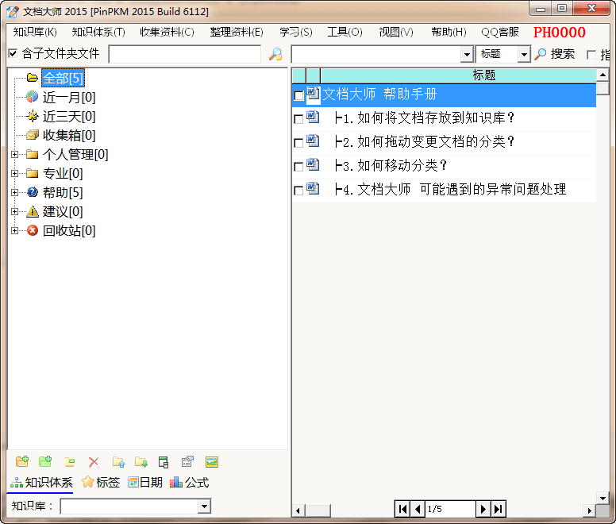Viewport: 616px width, 524px height.
Task: Open the 知识库 selector dropdown
Action: click(x=204, y=506)
